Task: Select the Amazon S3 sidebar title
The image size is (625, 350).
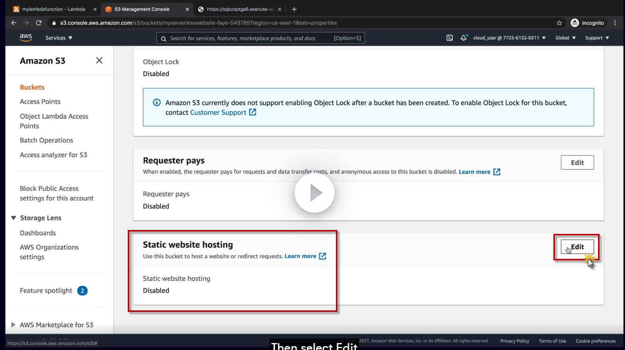Action: click(x=43, y=61)
